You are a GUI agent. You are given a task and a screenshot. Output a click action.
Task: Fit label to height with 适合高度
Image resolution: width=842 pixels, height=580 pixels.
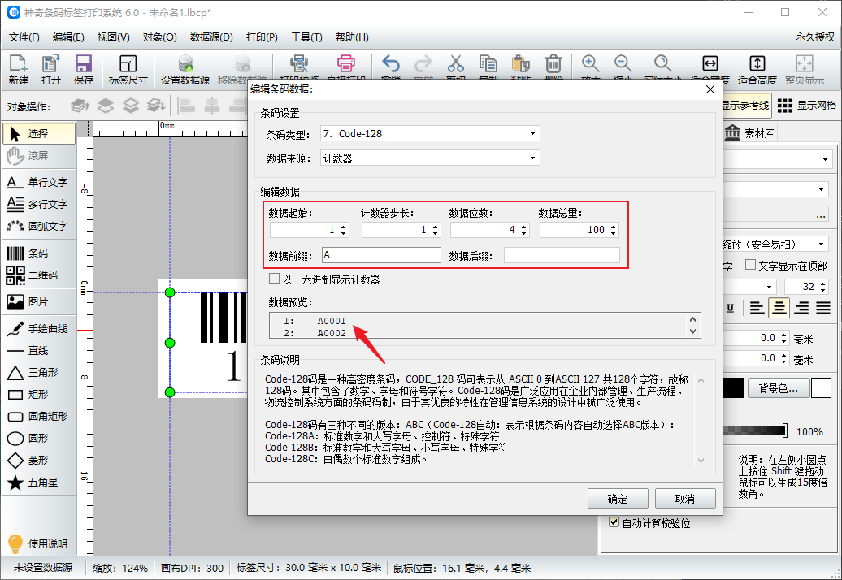click(x=757, y=69)
